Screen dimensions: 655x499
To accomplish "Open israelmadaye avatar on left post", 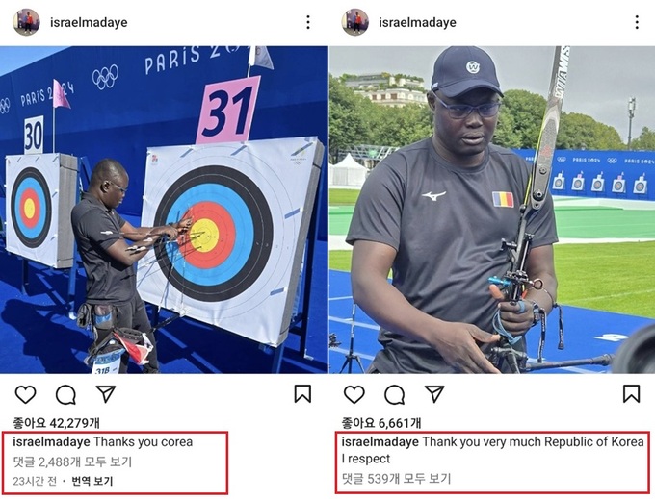I will pos(26,22).
